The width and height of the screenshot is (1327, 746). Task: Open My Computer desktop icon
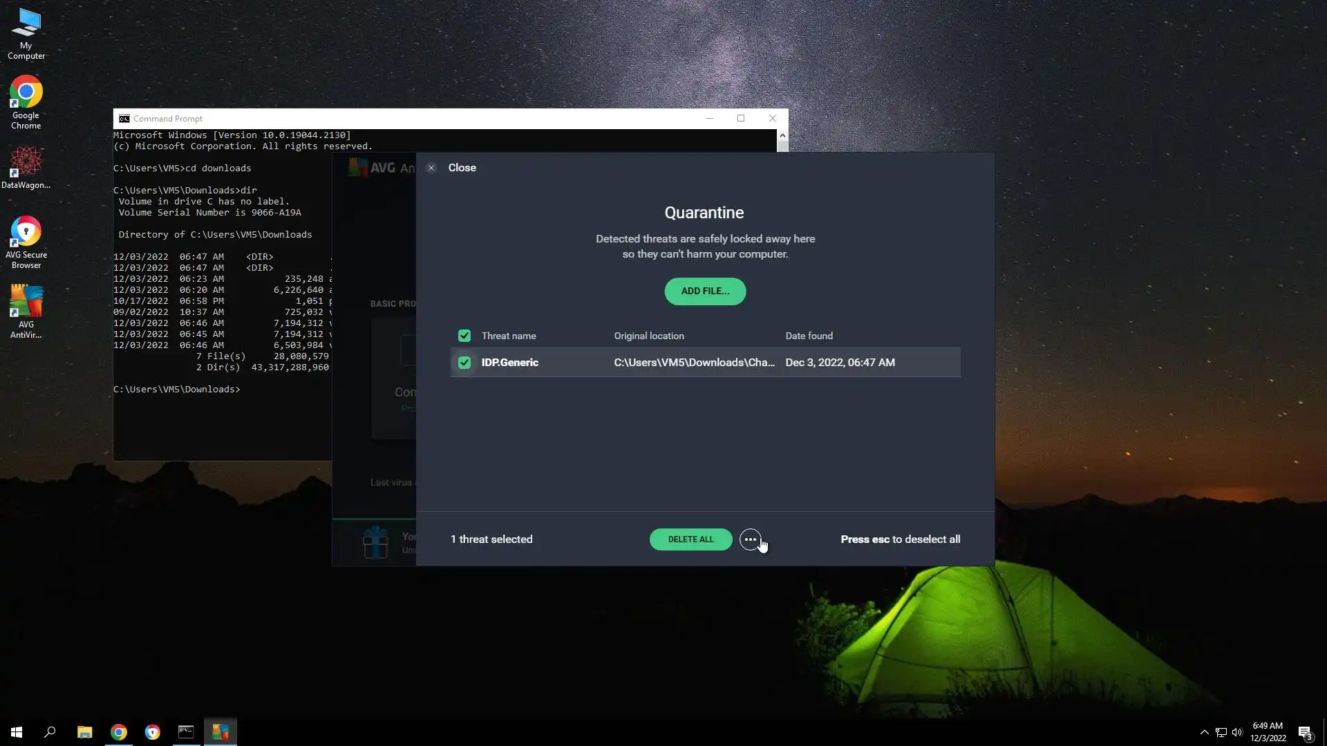[26, 32]
